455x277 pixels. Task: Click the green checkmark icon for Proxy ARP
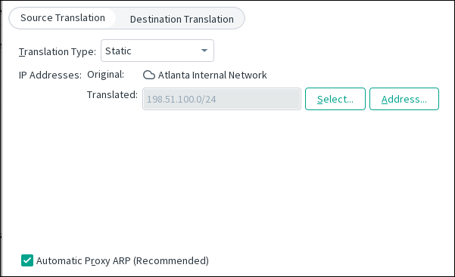(x=27, y=260)
